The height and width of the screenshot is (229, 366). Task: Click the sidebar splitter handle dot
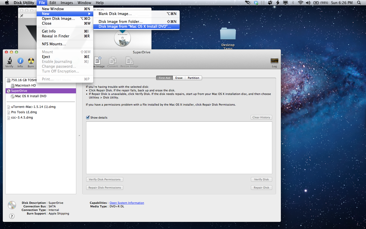pos(79,136)
